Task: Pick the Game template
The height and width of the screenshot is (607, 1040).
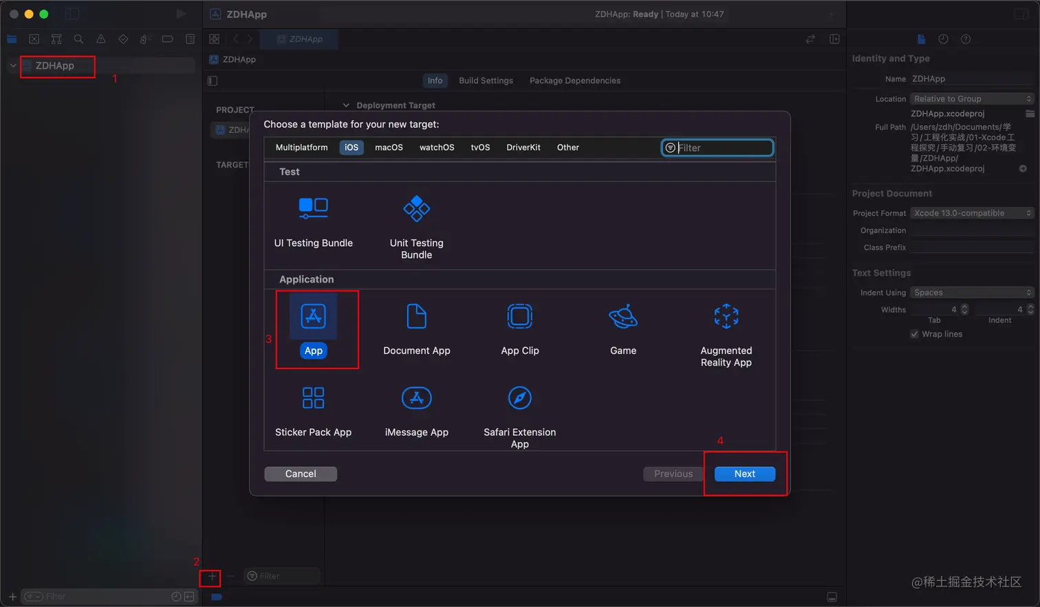Action: tap(623, 329)
